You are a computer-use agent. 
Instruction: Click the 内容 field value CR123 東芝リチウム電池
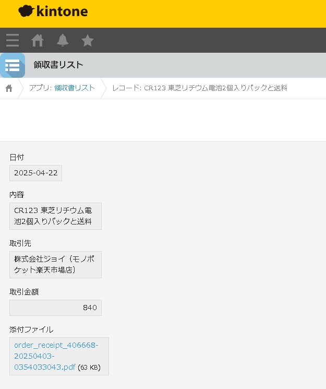[55, 216]
